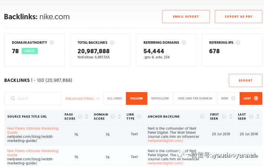Open first Neil Patels Ultimate Marketing Guide link
264x167 pixels.
pos(33,130)
